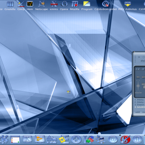Open the @ mail icon in panel
This screenshot has height=145, width=145.
(x=113, y=140)
